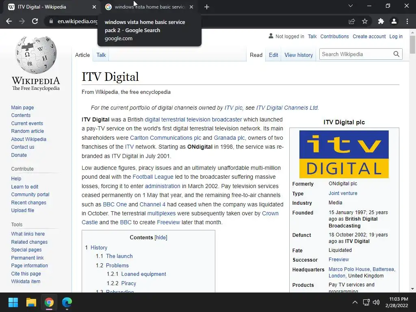416x312 pixels.
Task: Open Carlton Communications plc link
Action: (x=166, y=138)
